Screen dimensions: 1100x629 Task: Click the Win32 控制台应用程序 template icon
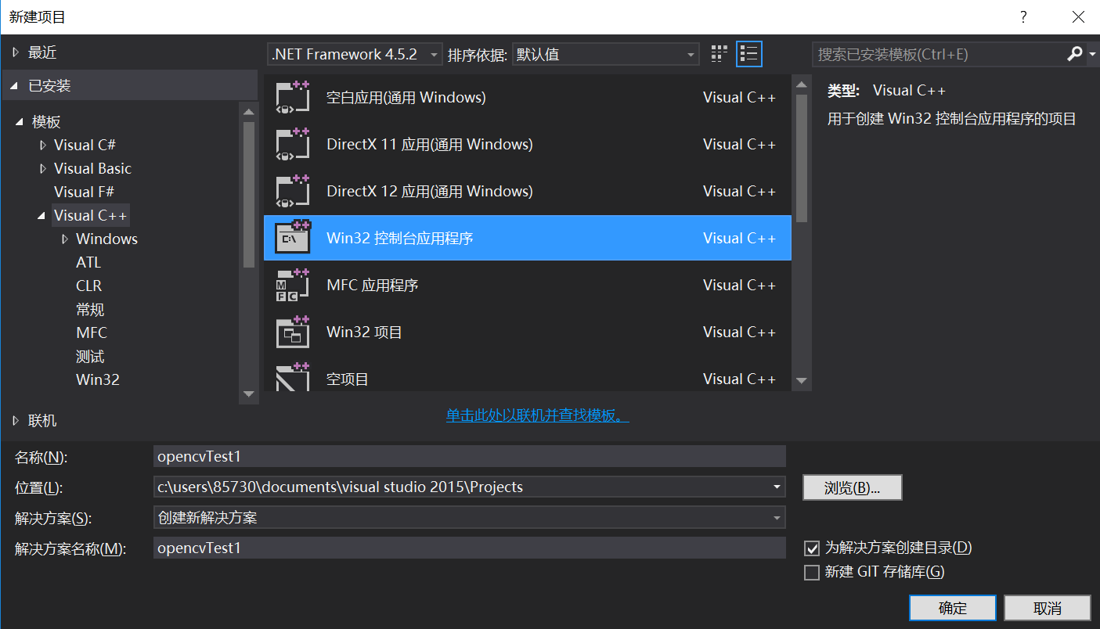(293, 238)
